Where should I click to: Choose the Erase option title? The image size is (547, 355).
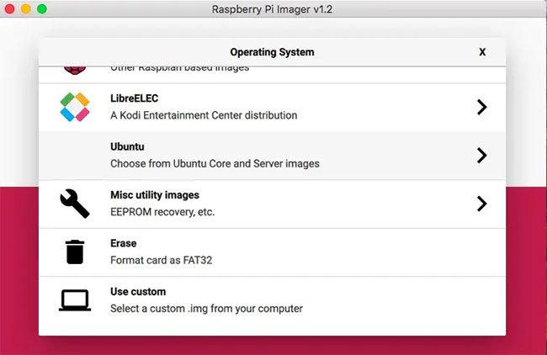[x=124, y=243]
